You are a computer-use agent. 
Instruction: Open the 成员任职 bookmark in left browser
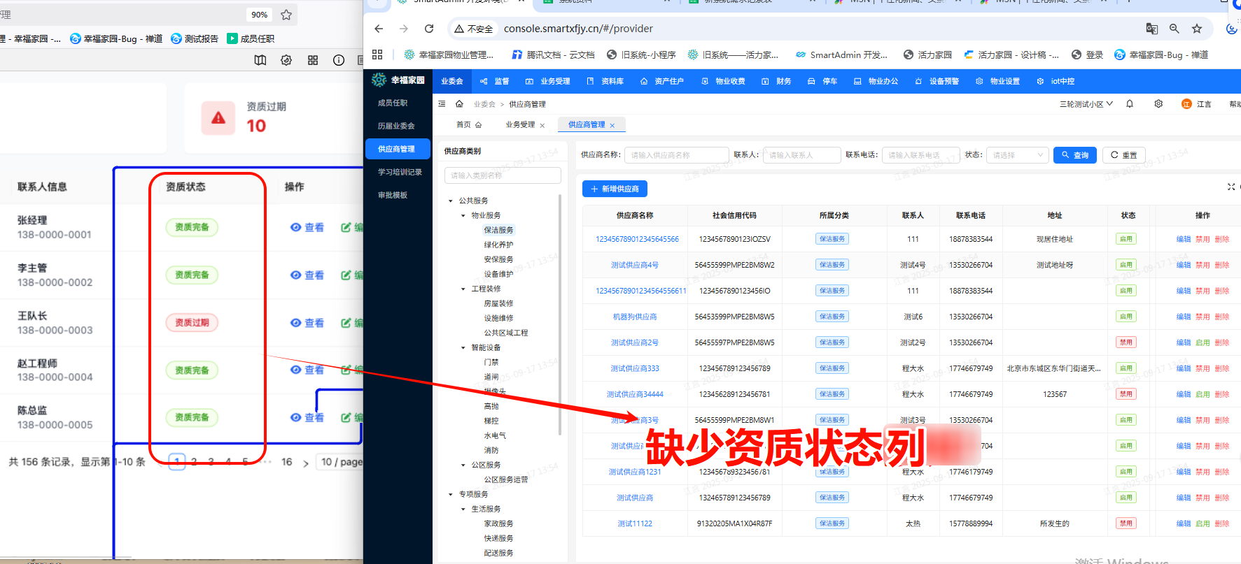[x=251, y=38]
